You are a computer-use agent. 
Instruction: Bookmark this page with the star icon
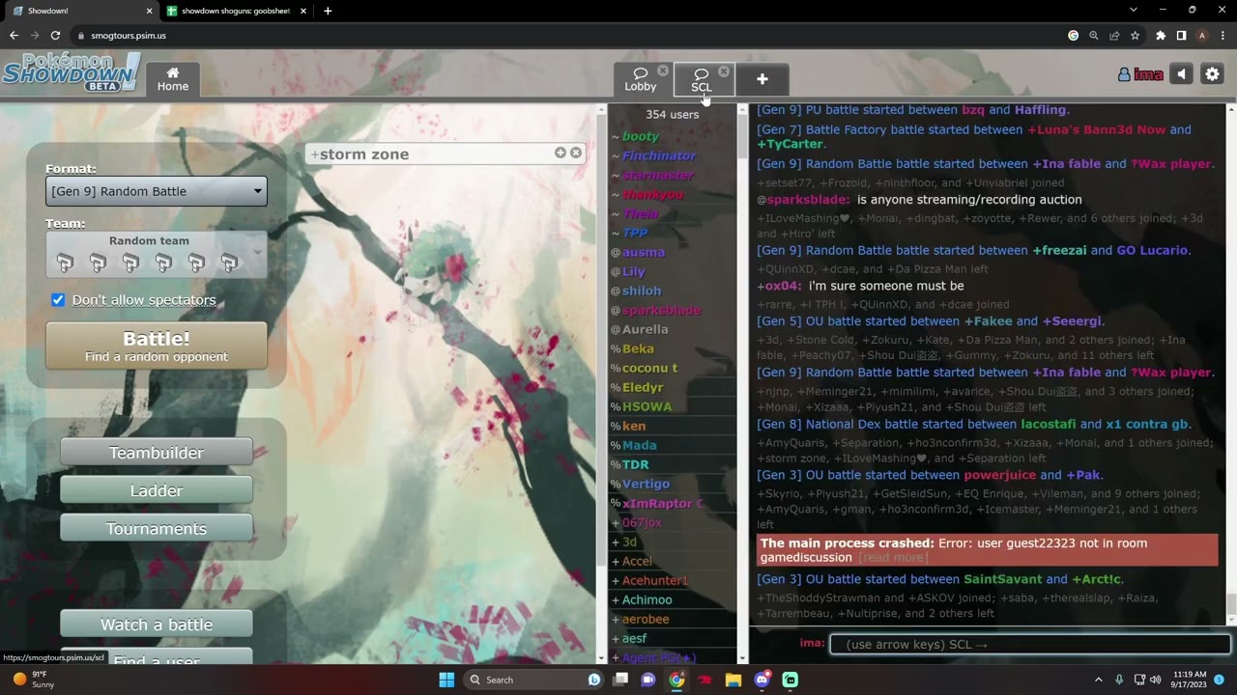pyautogui.click(x=1136, y=36)
